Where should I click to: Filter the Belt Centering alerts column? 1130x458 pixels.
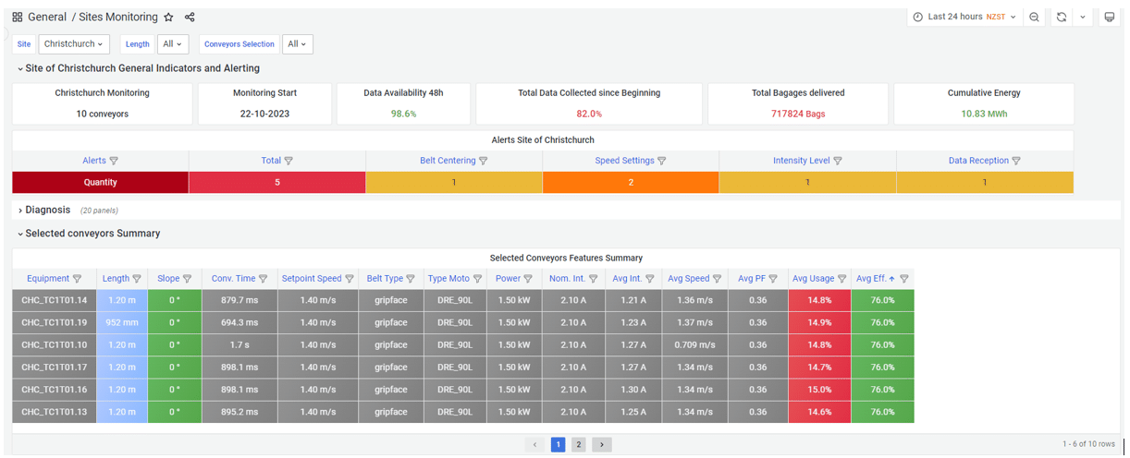pos(484,161)
